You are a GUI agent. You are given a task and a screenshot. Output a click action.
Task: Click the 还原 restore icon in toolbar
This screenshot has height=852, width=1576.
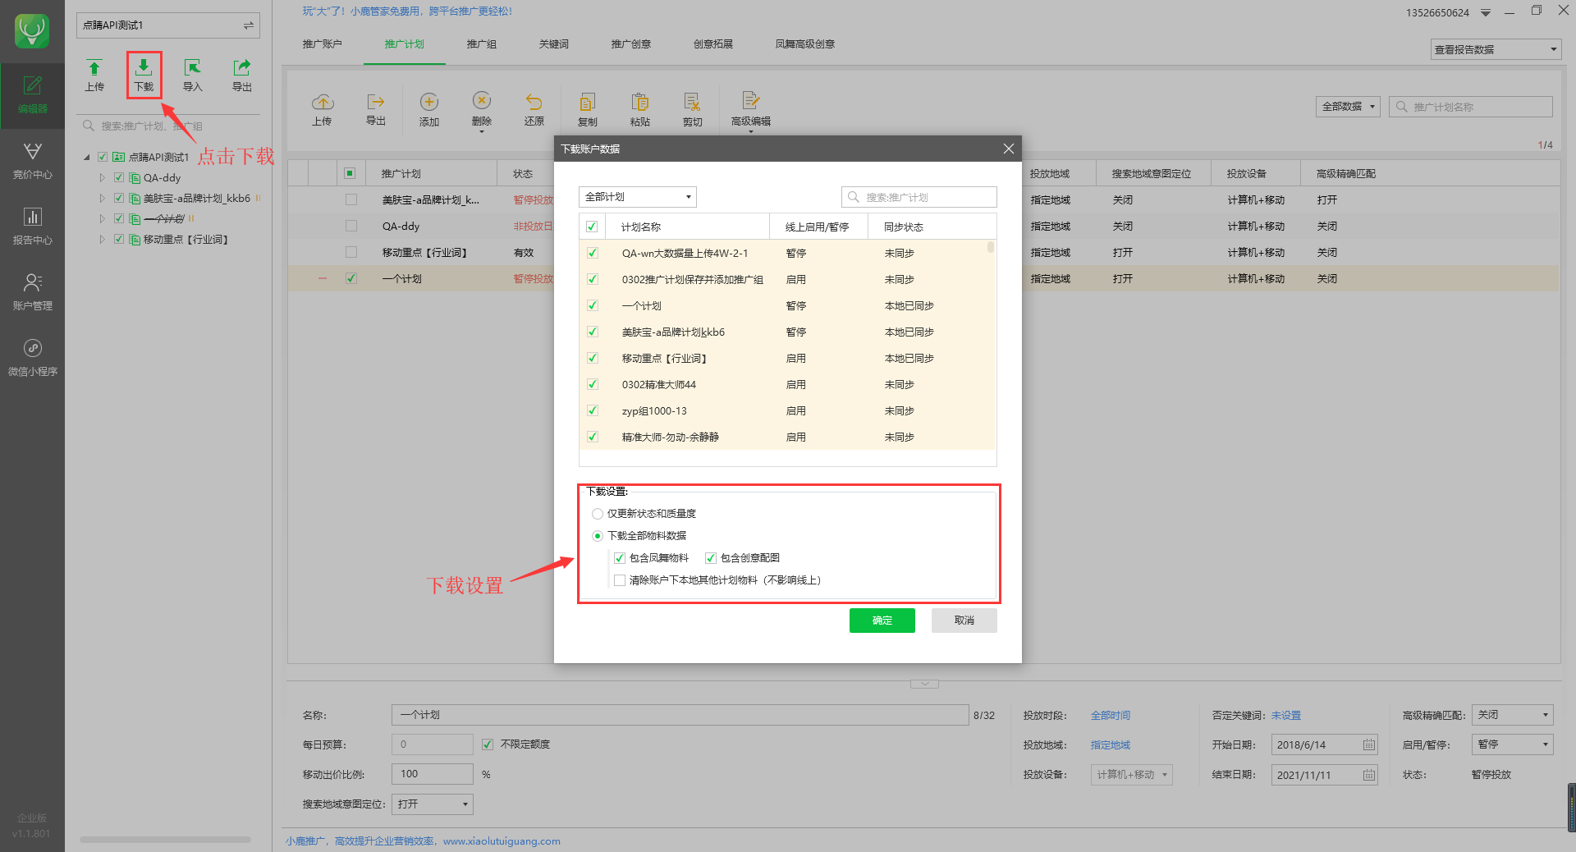(534, 109)
